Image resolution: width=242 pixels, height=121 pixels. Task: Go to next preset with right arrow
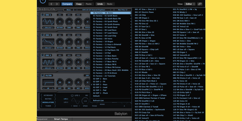[57, 4]
